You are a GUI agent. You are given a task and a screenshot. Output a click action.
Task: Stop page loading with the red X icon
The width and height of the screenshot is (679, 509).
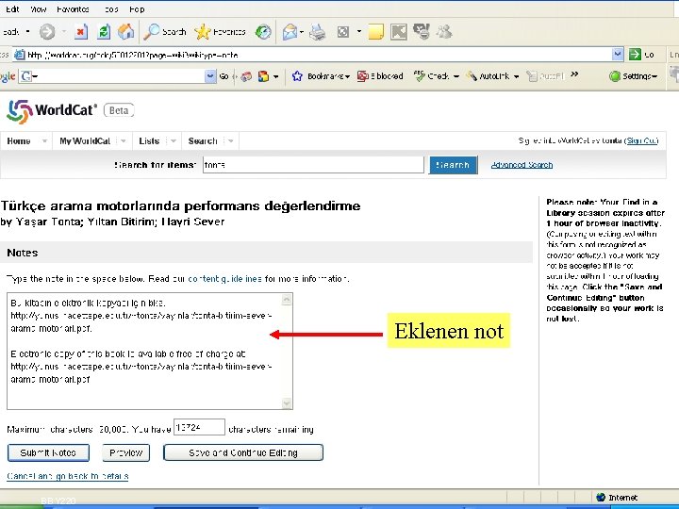81,32
